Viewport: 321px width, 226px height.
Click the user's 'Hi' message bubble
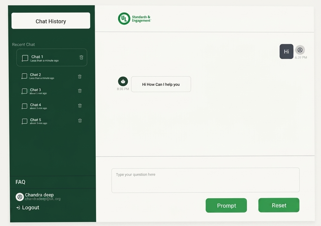pyautogui.click(x=286, y=51)
